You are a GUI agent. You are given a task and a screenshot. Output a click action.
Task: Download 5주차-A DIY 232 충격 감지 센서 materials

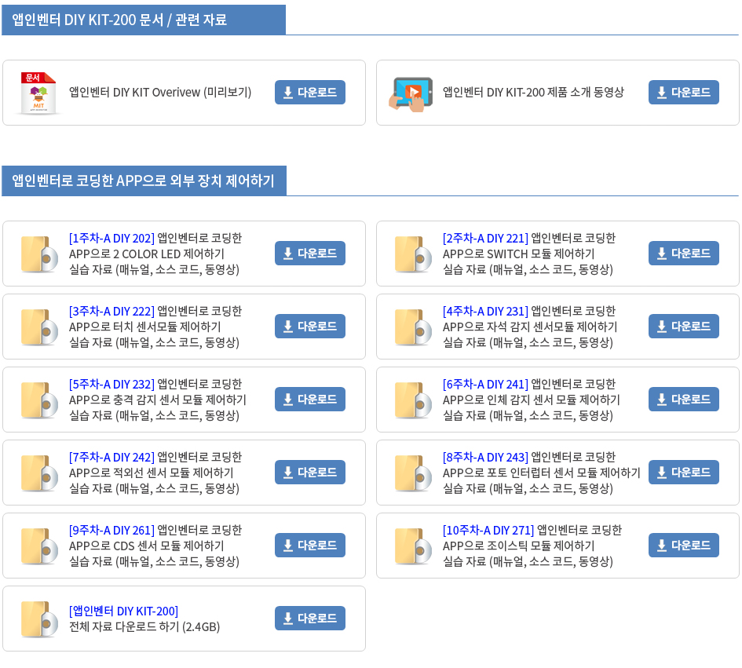click(310, 400)
